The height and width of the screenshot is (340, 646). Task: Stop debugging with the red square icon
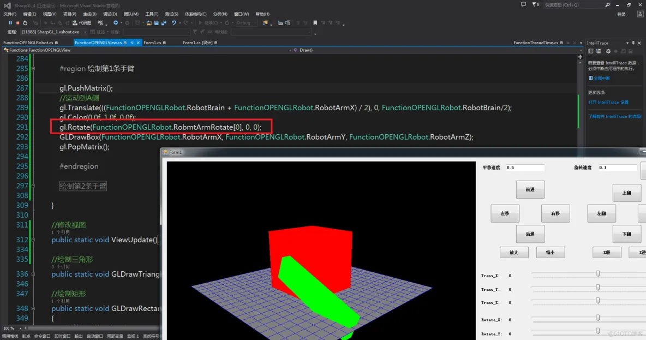click(17, 23)
